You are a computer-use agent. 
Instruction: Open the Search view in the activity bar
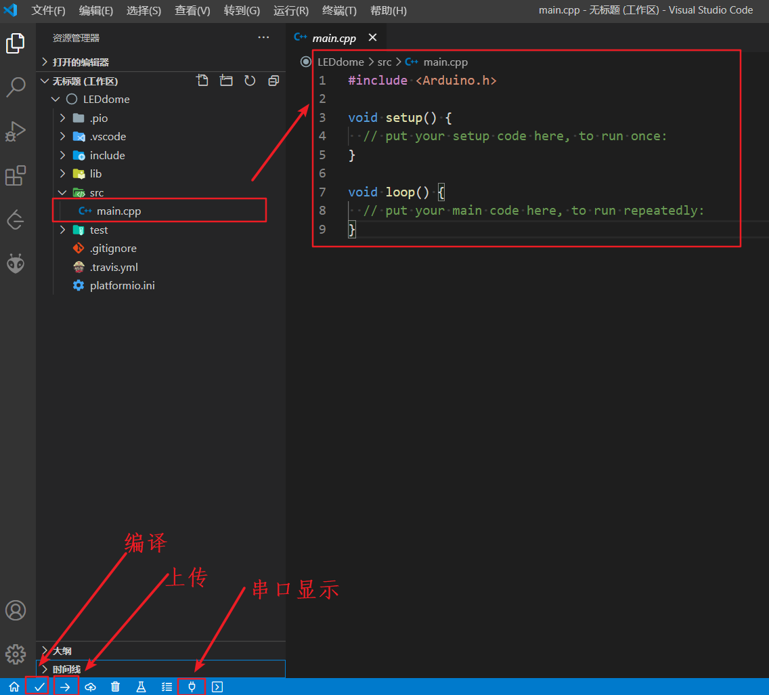pos(16,87)
